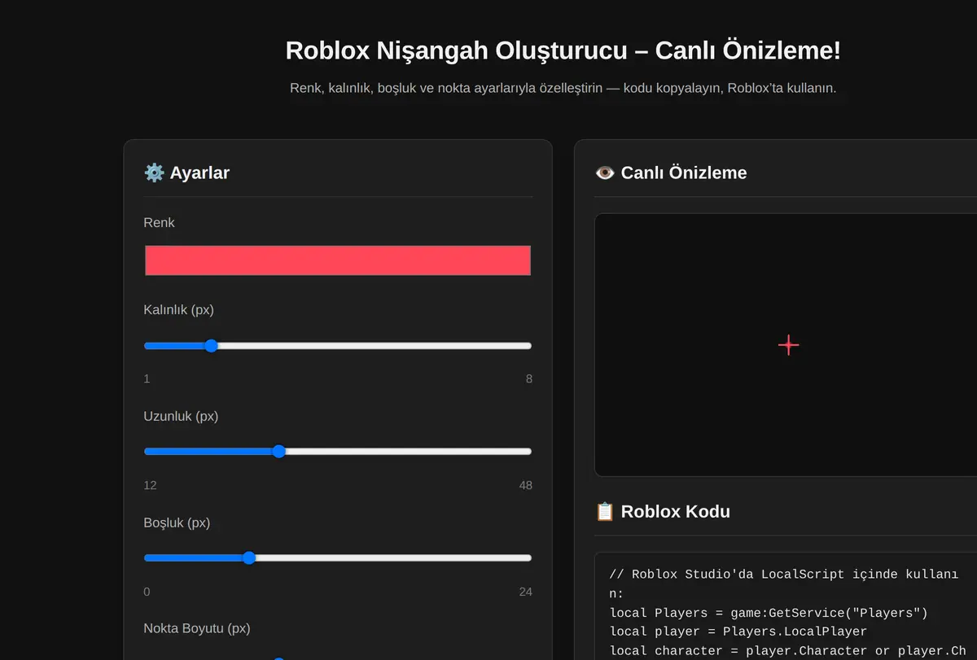Viewport: 977px width, 660px height.
Task: Click the Nokta Boyutu (px) label
Action: [197, 628]
